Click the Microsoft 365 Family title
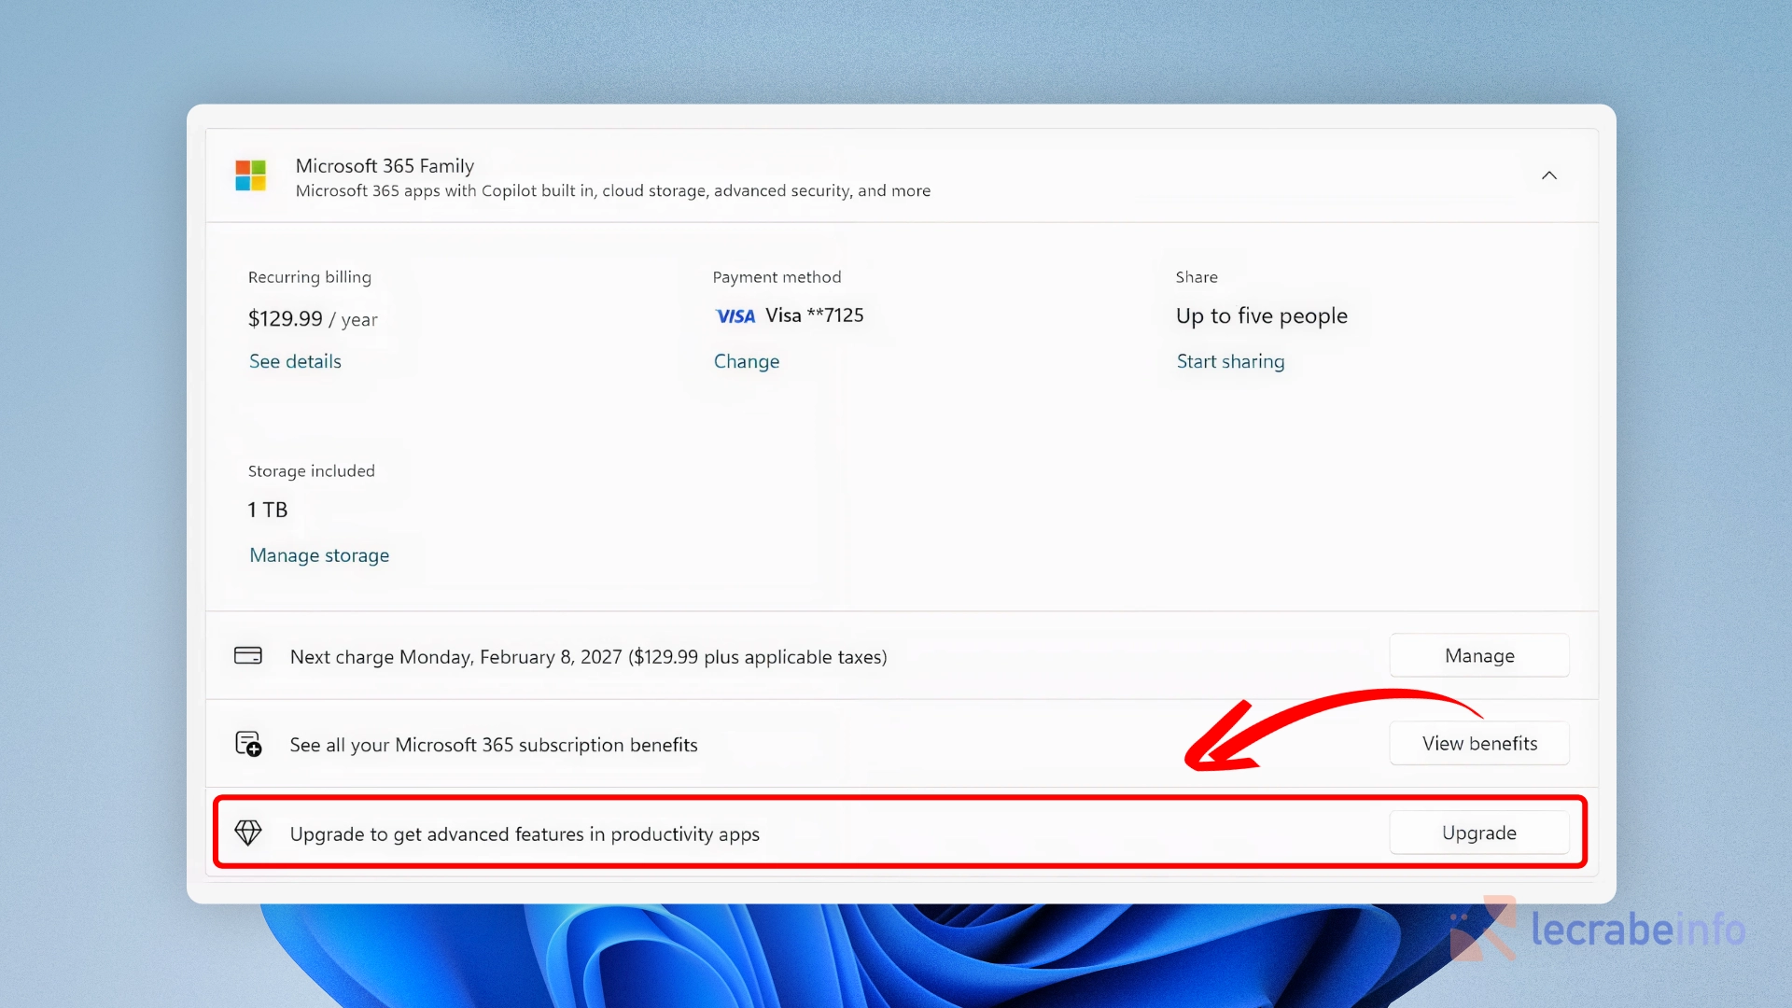The height and width of the screenshot is (1008, 1792). point(385,165)
